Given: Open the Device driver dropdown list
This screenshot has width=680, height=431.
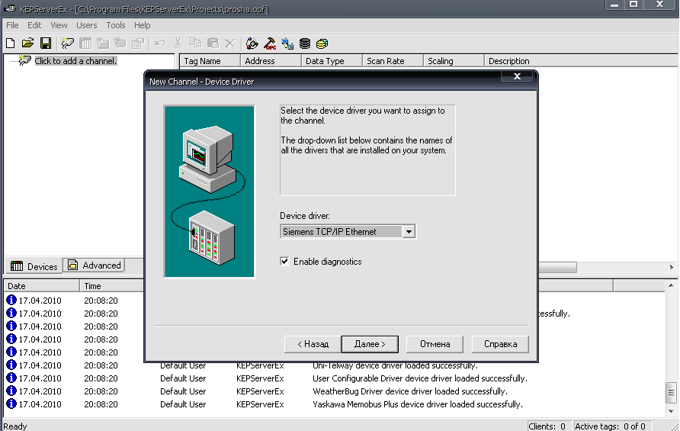Looking at the screenshot, I should tap(409, 232).
